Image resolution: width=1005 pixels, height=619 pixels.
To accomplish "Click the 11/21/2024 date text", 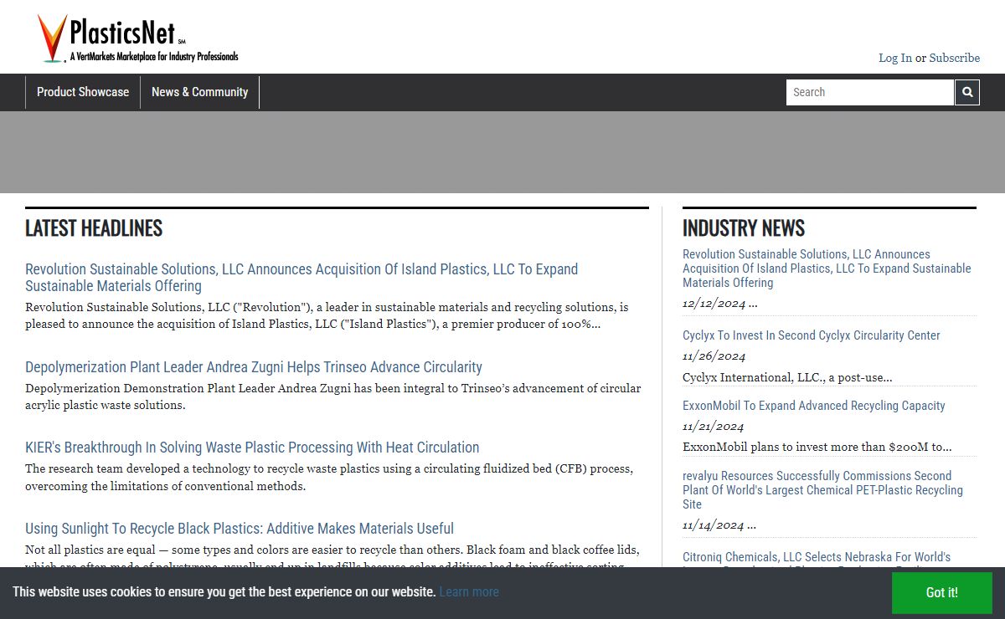I will 714,427.
